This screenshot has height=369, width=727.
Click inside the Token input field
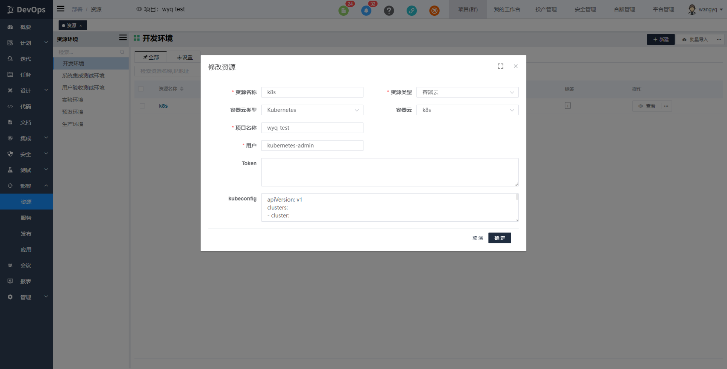coord(389,172)
